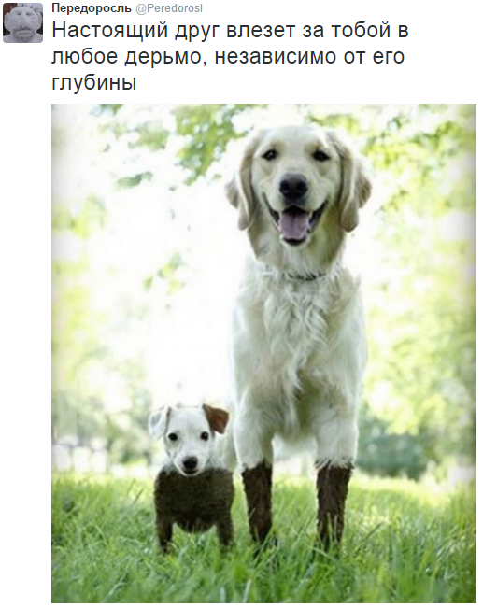This screenshot has height=608, width=483.
Task: Click the retriever's pink tongue
Action: [293, 225]
